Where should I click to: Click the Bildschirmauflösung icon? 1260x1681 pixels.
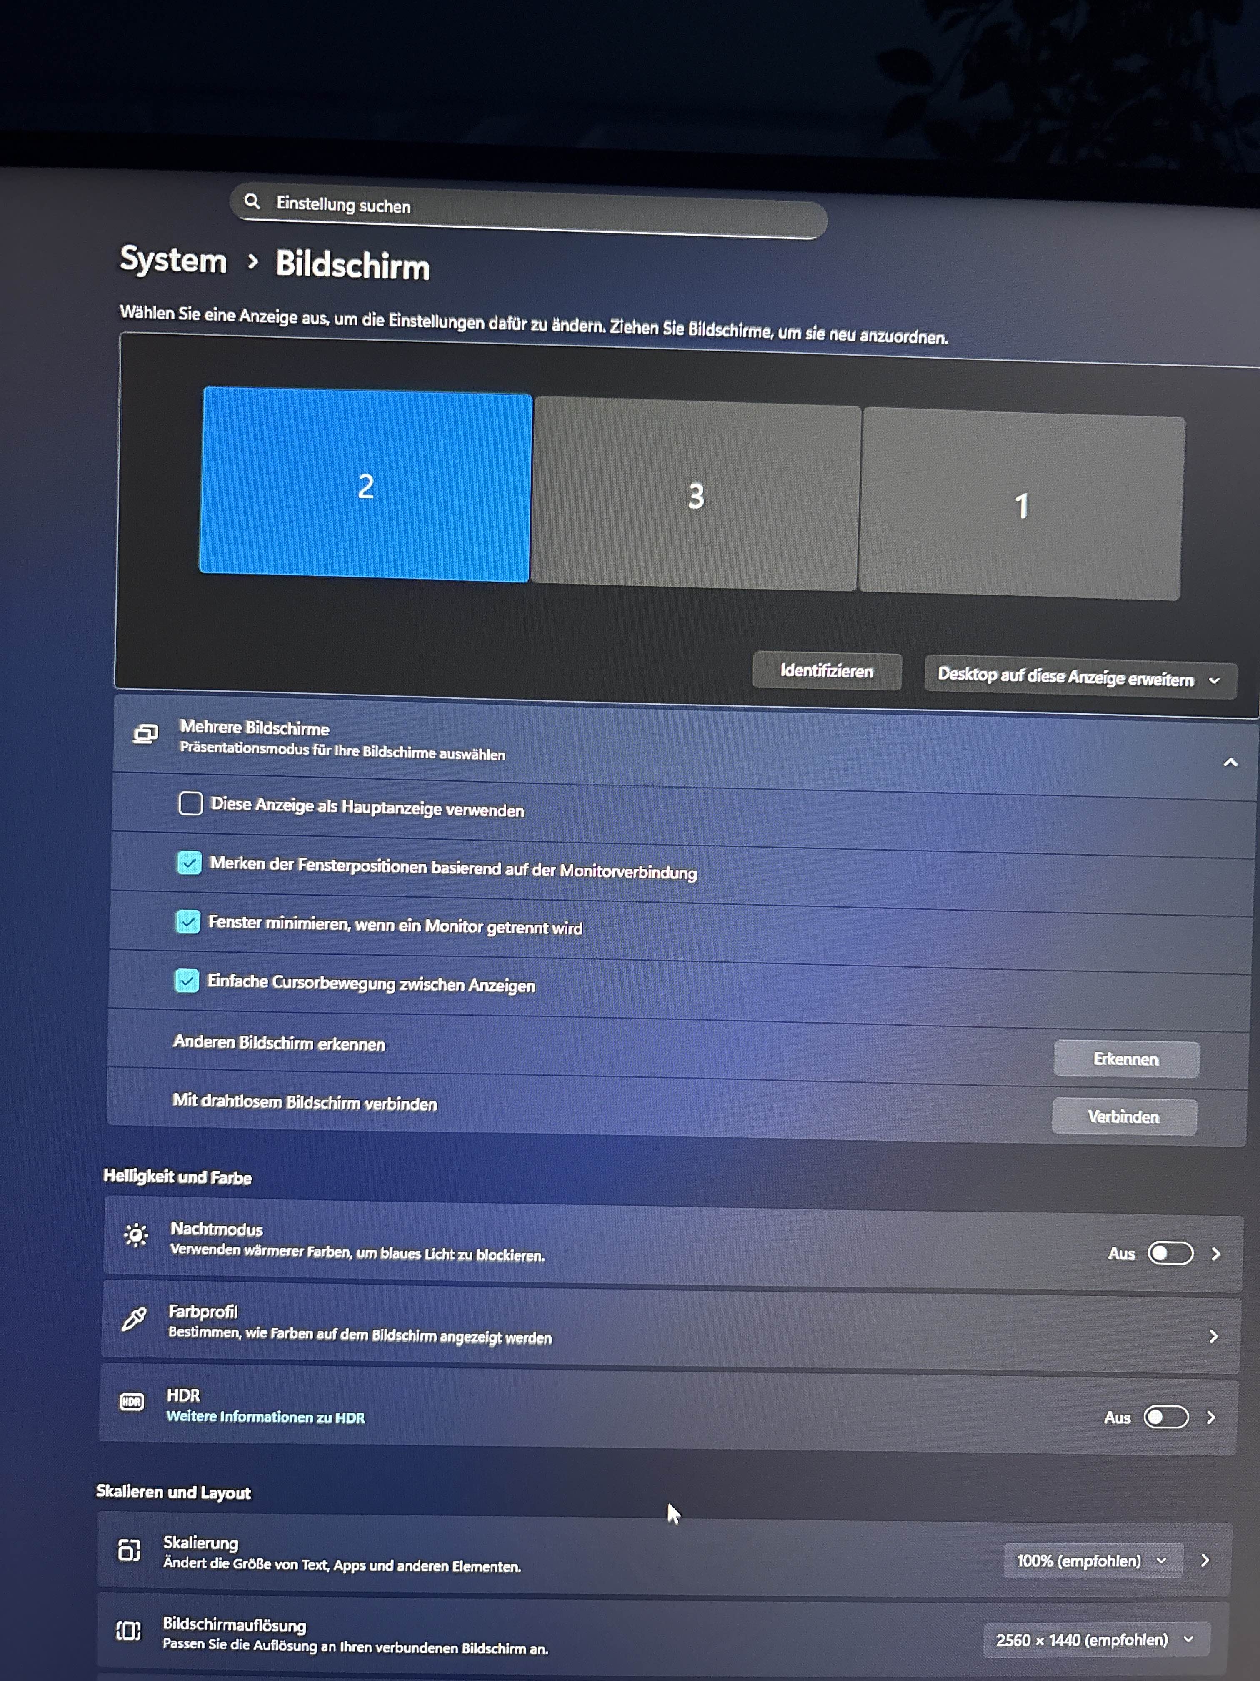[x=128, y=1630]
